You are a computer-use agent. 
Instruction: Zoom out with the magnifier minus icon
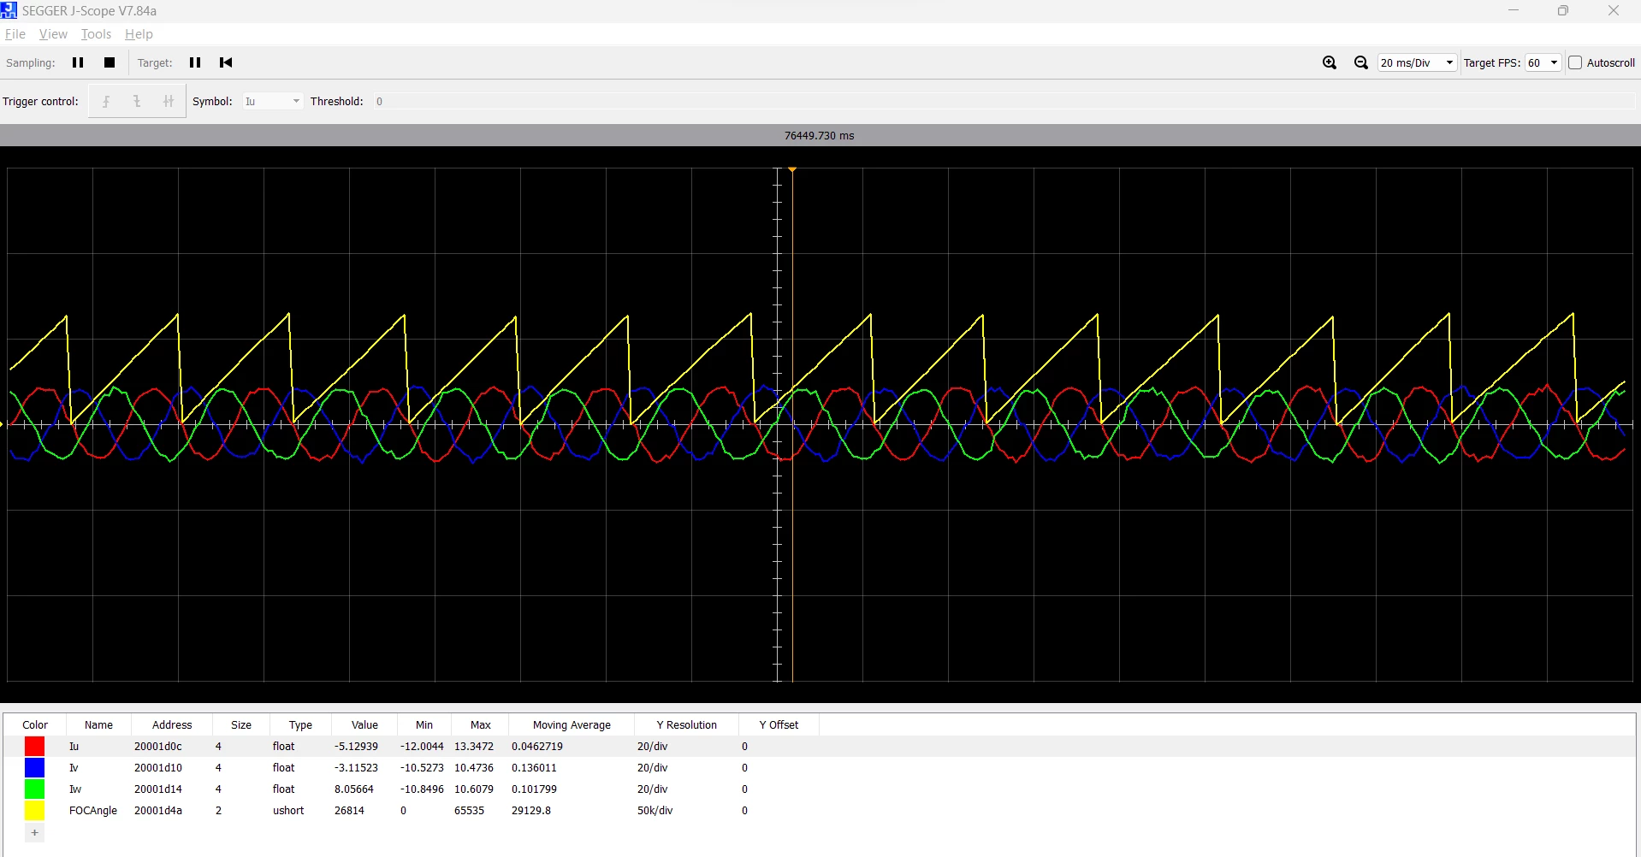(1361, 62)
